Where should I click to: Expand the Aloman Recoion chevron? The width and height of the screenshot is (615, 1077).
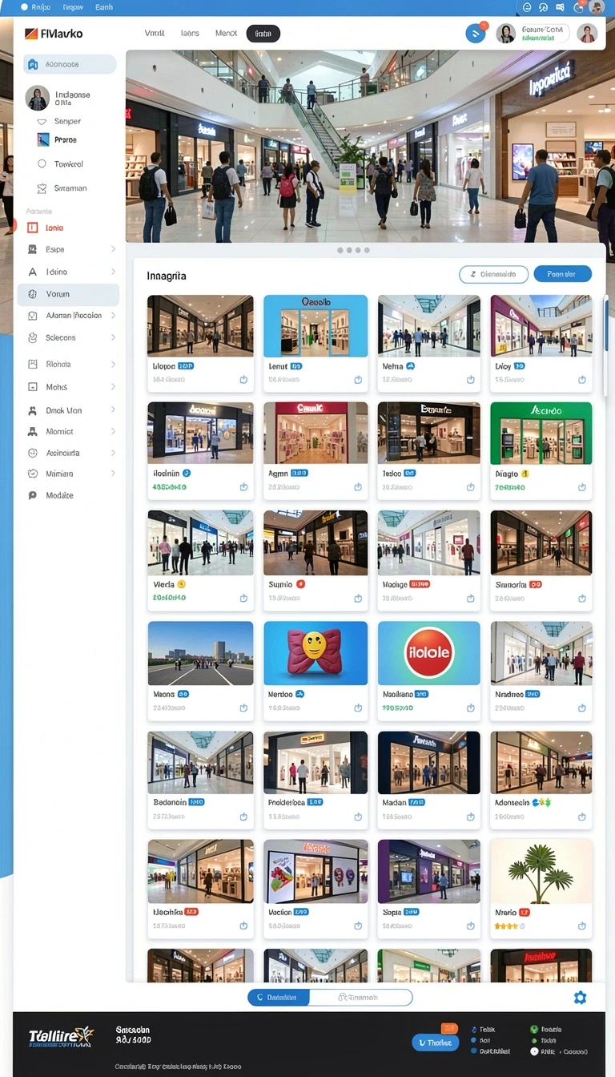click(113, 316)
